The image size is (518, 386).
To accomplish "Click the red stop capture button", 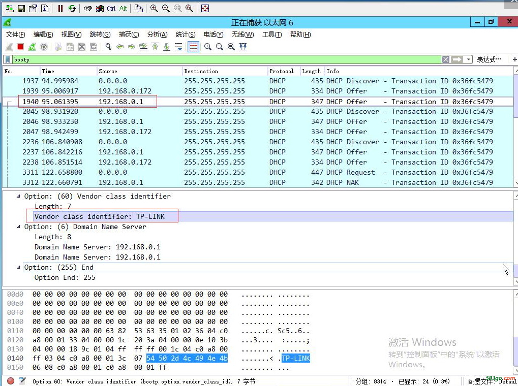I will click(20, 47).
